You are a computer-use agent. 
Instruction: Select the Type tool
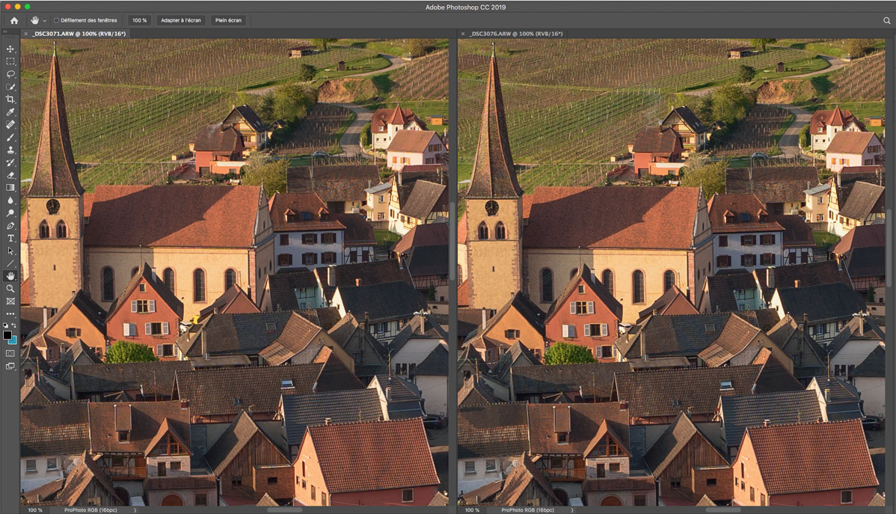pos(10,238)
